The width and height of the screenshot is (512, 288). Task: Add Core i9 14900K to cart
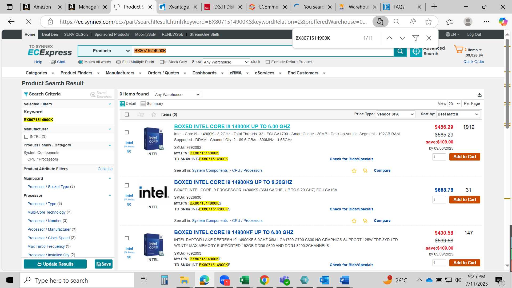[x=465, y=157]
